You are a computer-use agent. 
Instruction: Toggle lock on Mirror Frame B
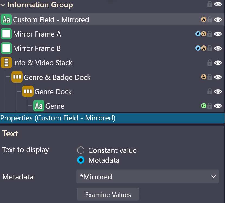(x=210, y=48)
